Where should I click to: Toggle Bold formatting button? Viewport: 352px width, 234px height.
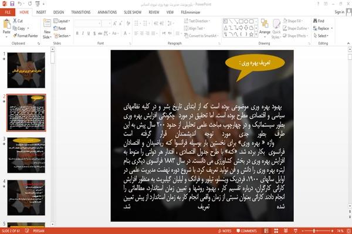pos(77,33)
